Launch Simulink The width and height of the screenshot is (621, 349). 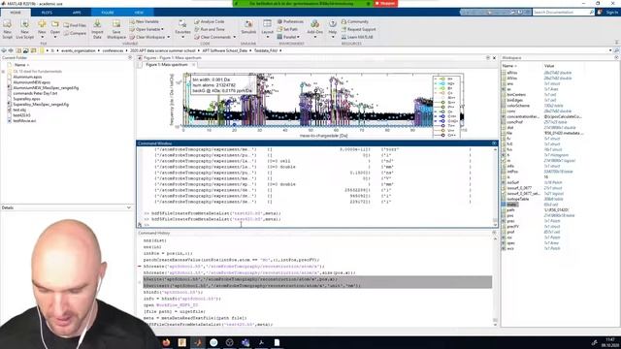click(248, 28)
